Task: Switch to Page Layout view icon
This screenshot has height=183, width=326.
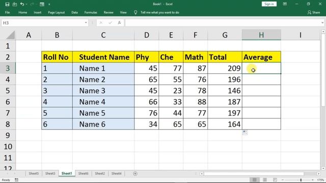Action: (265, 180)
